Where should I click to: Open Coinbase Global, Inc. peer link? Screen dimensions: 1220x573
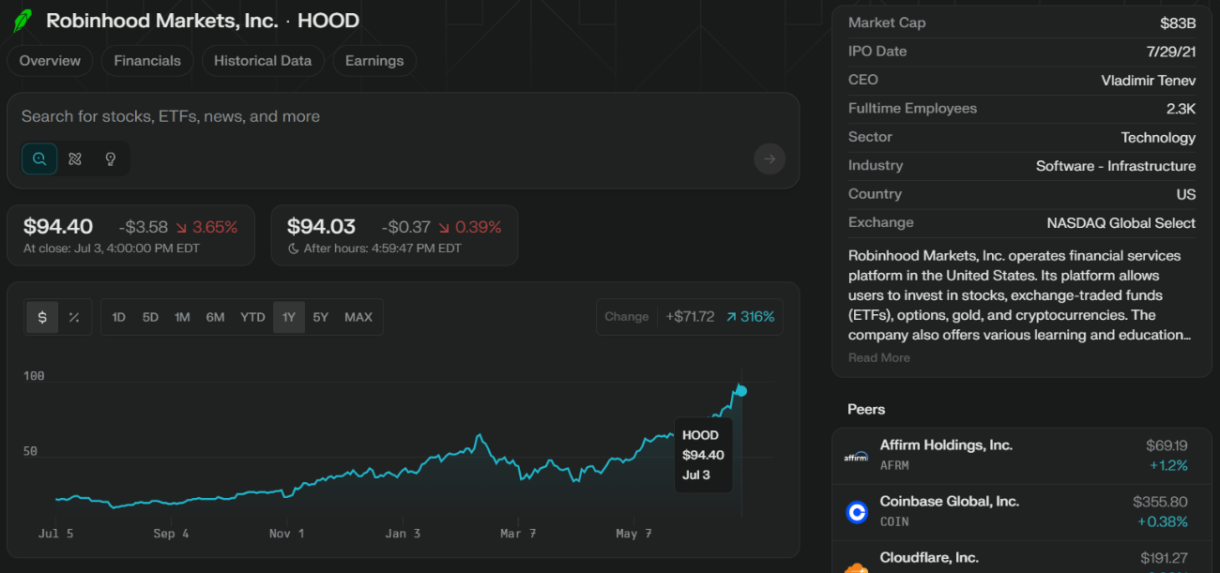pos(949,502)
